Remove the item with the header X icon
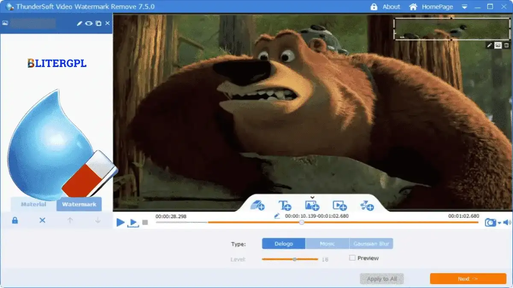 [x=107, y=23]
